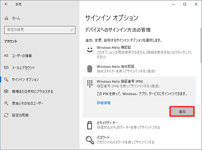Image resolution: width=202 pixels, height=150 pixels.
Task: Click the 設定の検索 search field
Action: 40,30
